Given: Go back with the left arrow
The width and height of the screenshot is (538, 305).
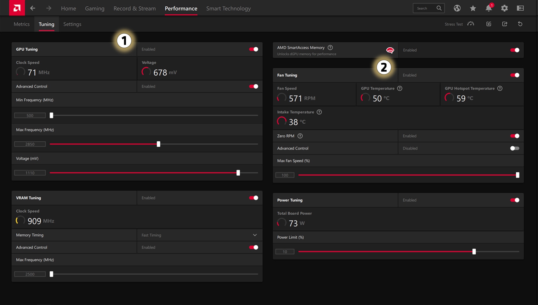Looking at the screenshot, I should click(x=33, y=8).
